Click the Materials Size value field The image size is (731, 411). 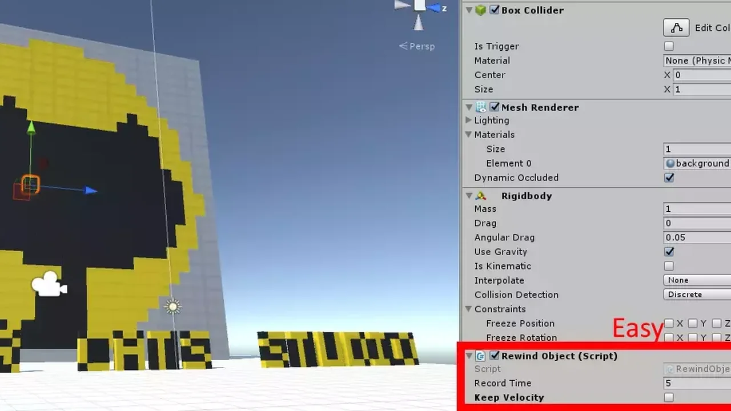(697, 149)
